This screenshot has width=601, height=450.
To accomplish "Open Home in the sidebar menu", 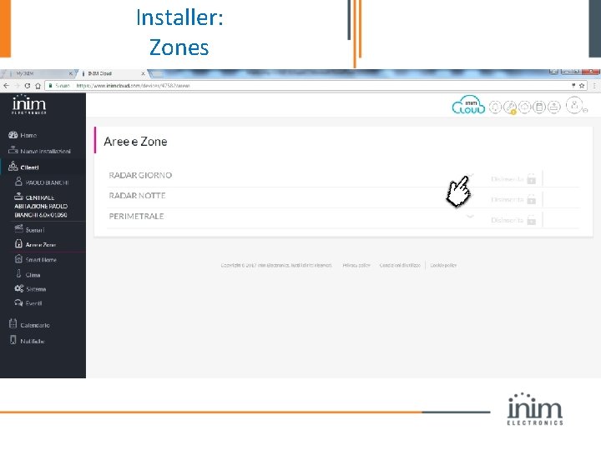I will [x=28, y=136].
